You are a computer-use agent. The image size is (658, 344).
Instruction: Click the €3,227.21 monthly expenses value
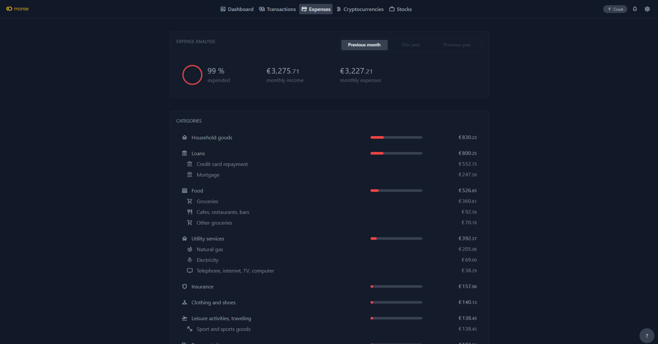point(356,71)
